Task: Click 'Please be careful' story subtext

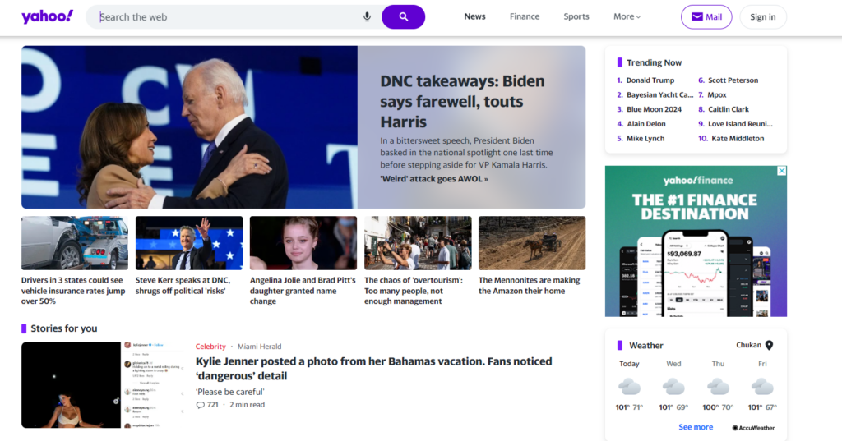Action: (230, 392)
